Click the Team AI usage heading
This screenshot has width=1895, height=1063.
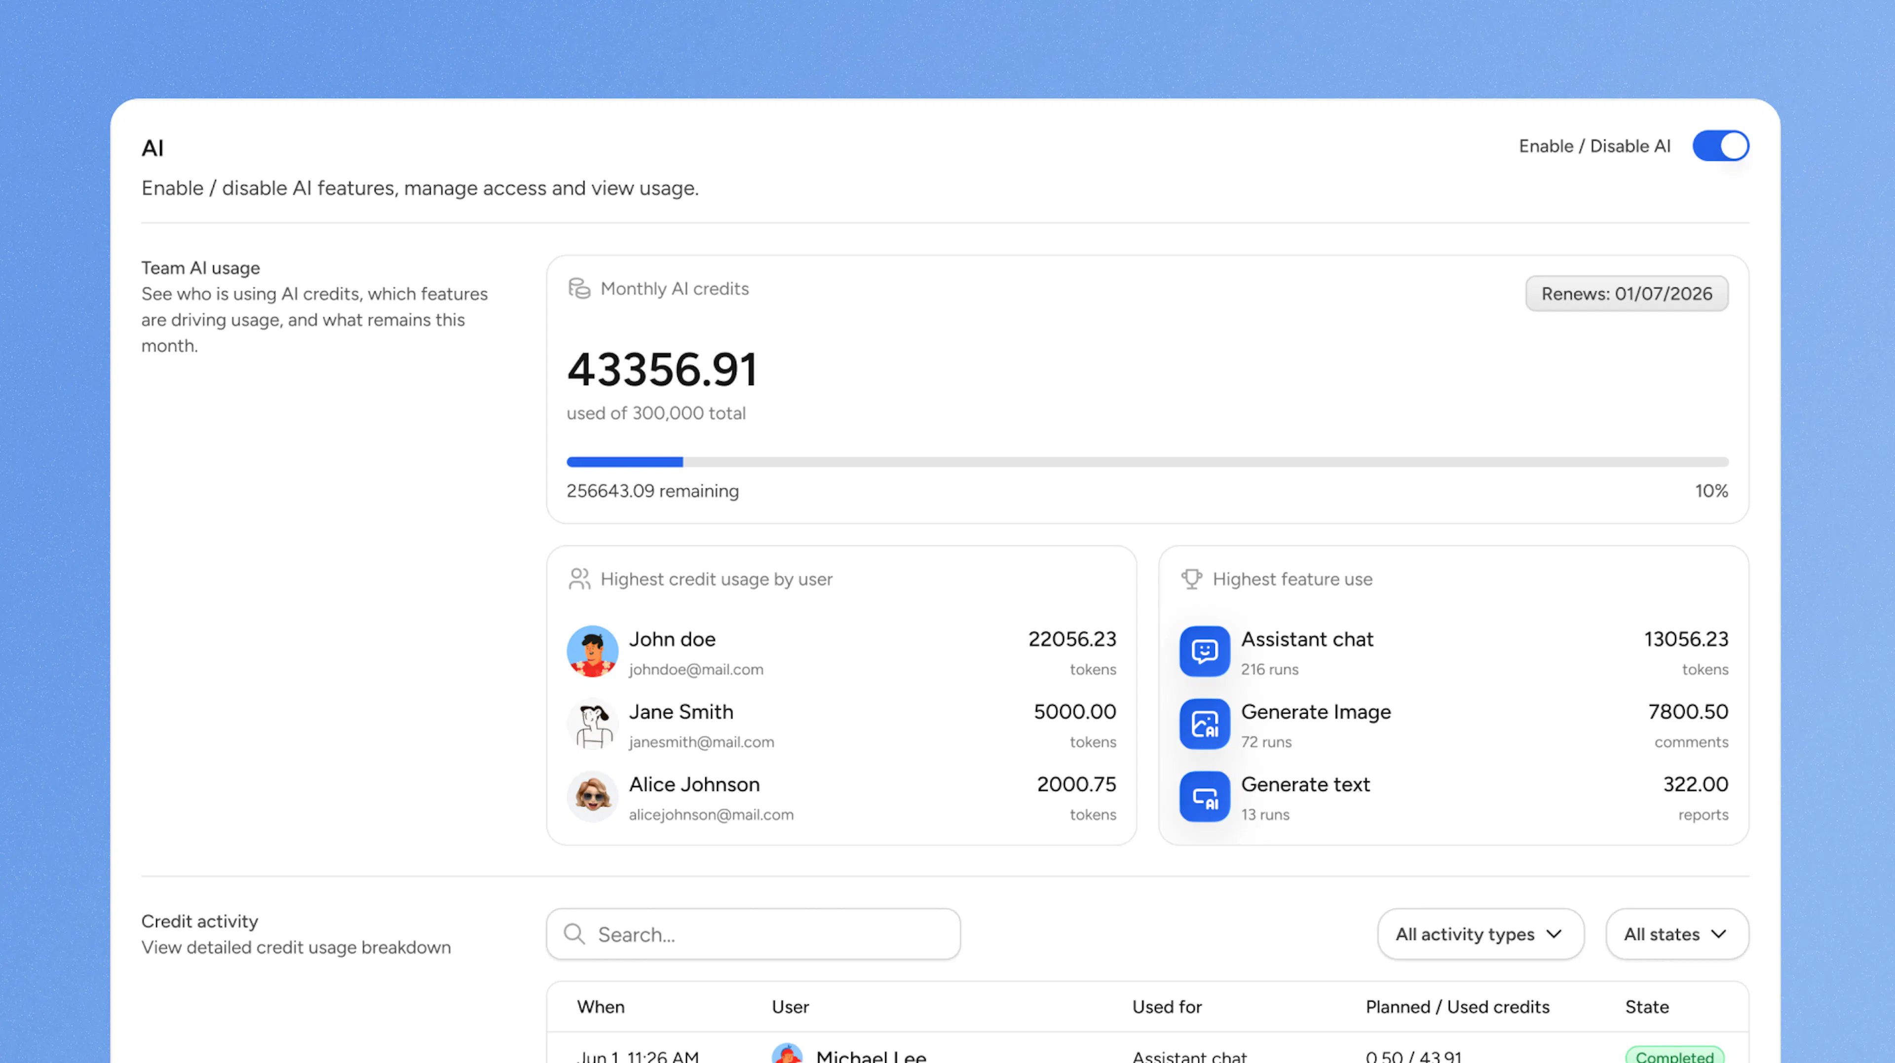pyautogui.click(x=200, y=268)
